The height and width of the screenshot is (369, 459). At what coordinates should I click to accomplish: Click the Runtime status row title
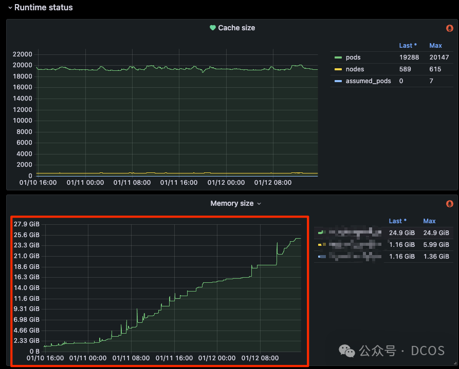[x=43, y=7]
